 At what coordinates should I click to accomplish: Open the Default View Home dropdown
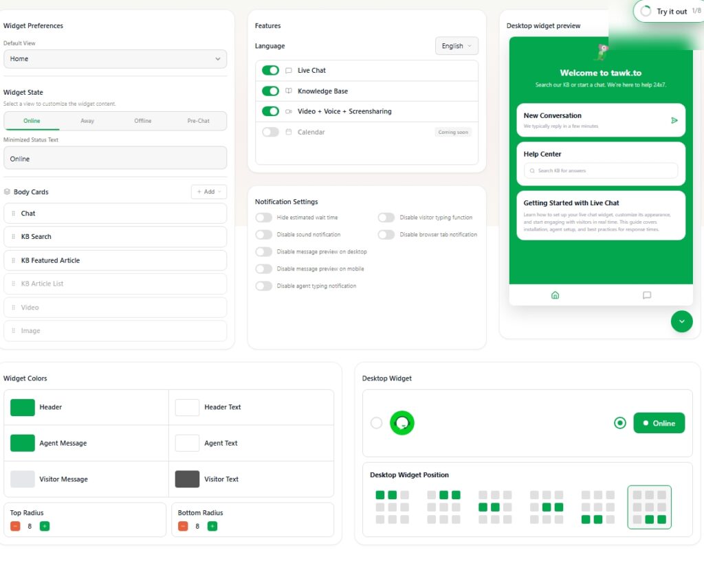115,59
